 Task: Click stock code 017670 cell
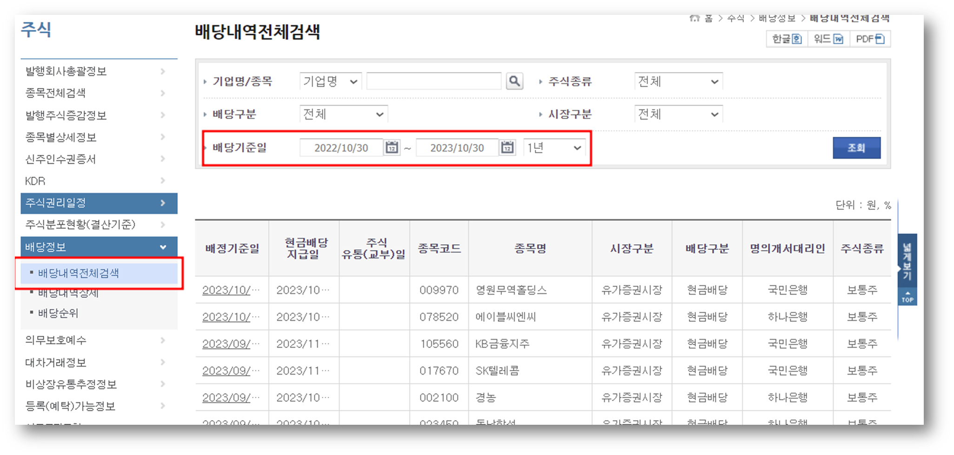click(439, 371)
